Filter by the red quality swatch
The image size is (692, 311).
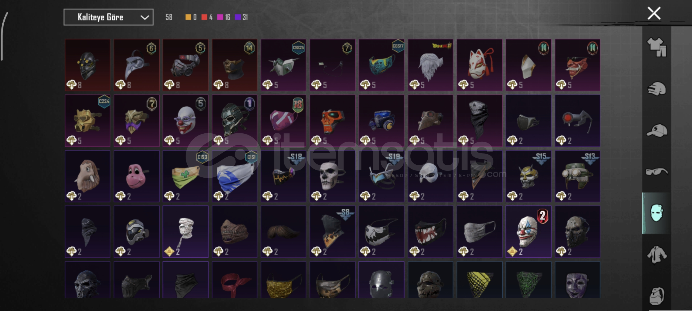coord(204,17)
